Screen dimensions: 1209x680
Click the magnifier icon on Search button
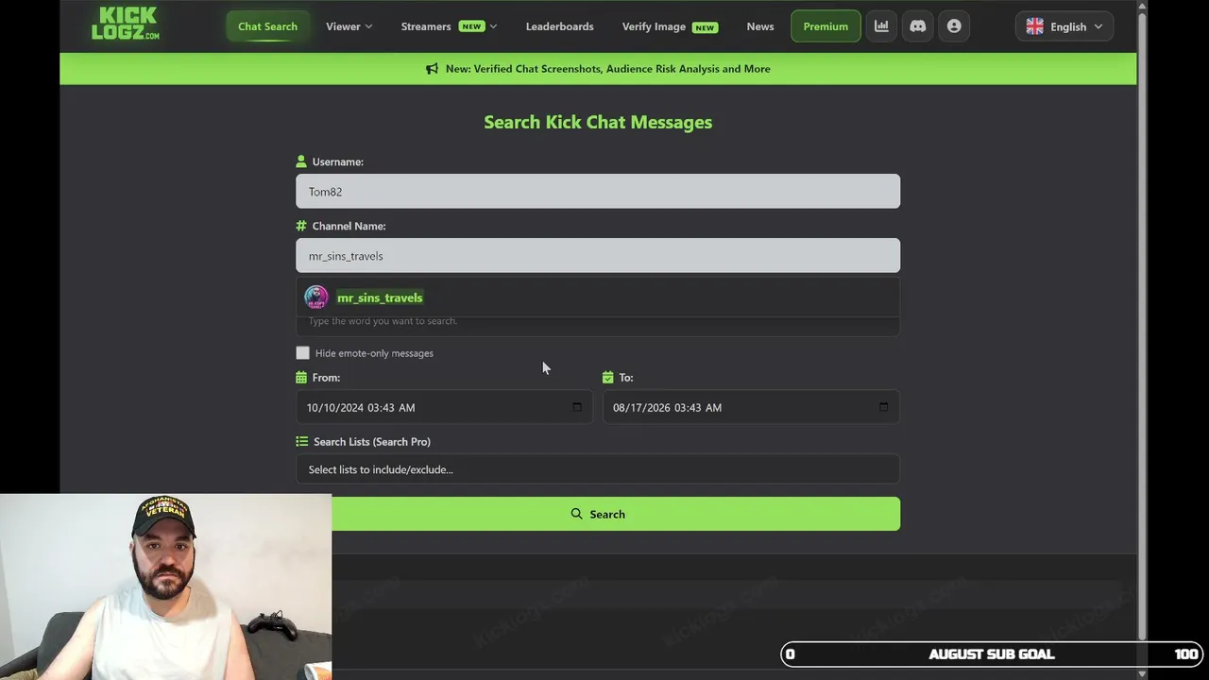coord(577,514)
